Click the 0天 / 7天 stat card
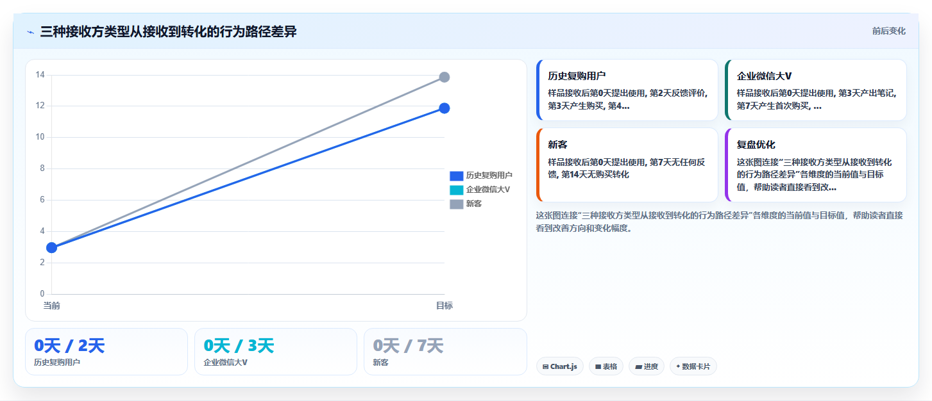 (445, 352)
